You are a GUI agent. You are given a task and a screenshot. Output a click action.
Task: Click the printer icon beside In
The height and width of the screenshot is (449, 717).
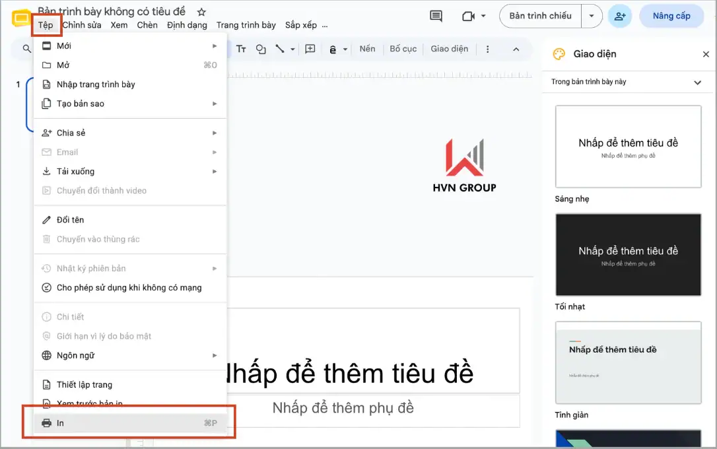click(x=47, y=423)
